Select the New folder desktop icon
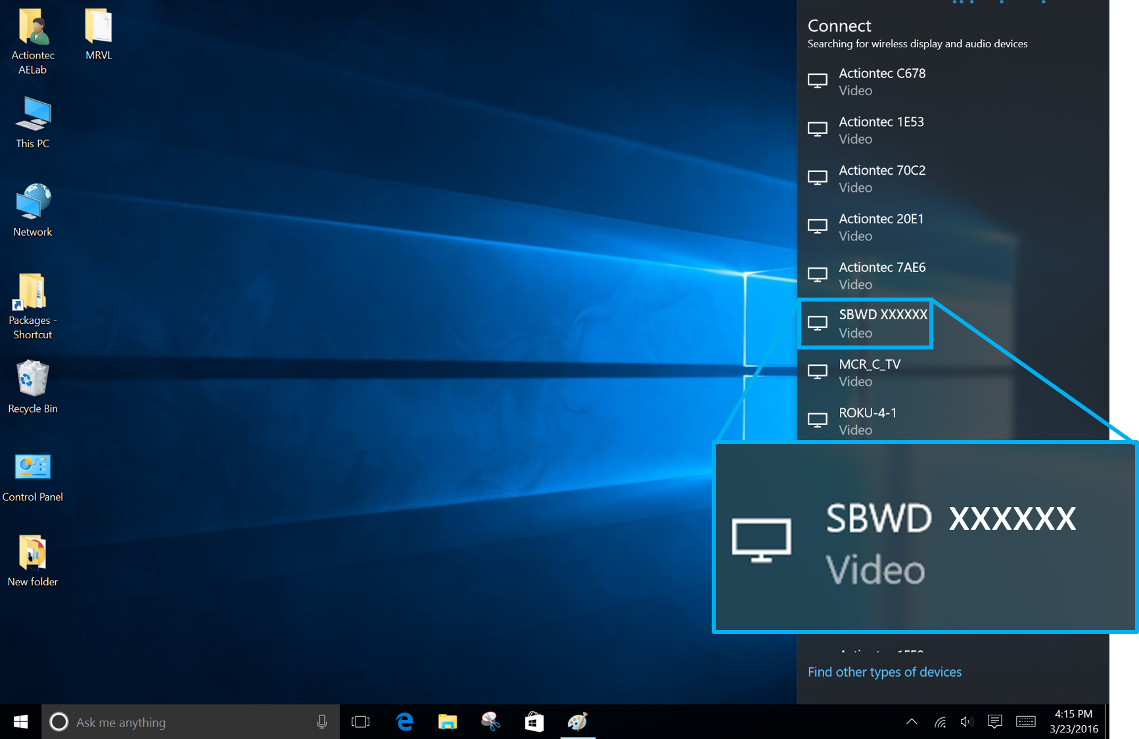This screenshot has width=1139, height=739. point(33,561)
